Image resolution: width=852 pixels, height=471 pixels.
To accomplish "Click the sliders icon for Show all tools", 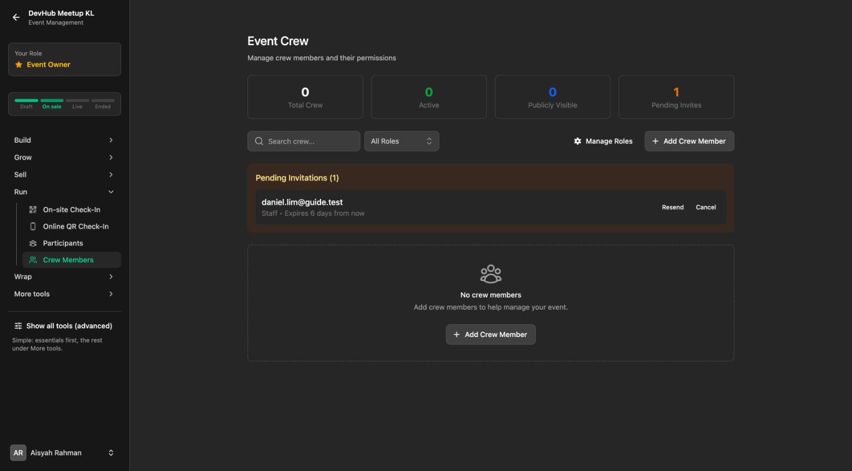I will 18,326.
